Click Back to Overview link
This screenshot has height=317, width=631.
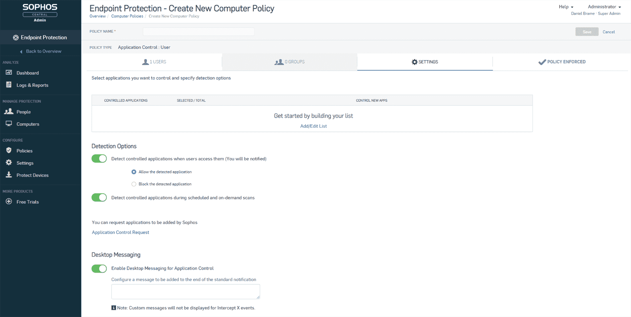(x=44, y=51)
